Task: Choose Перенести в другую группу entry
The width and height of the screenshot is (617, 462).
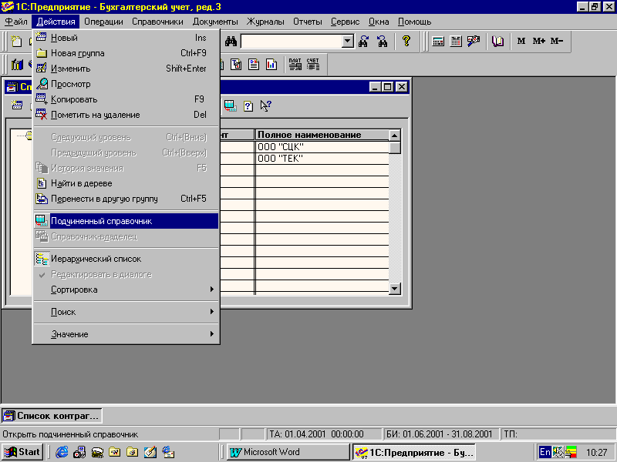Action: (126, 199)
